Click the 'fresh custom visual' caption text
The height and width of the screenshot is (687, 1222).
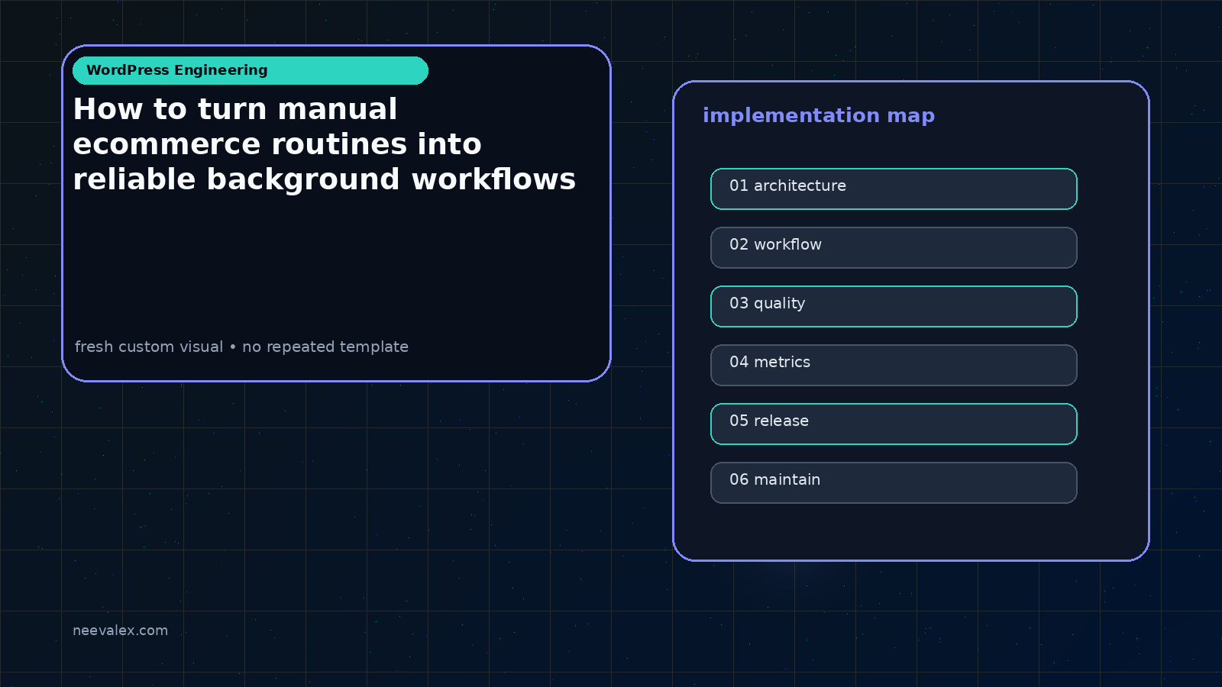(x=241, y=347)
